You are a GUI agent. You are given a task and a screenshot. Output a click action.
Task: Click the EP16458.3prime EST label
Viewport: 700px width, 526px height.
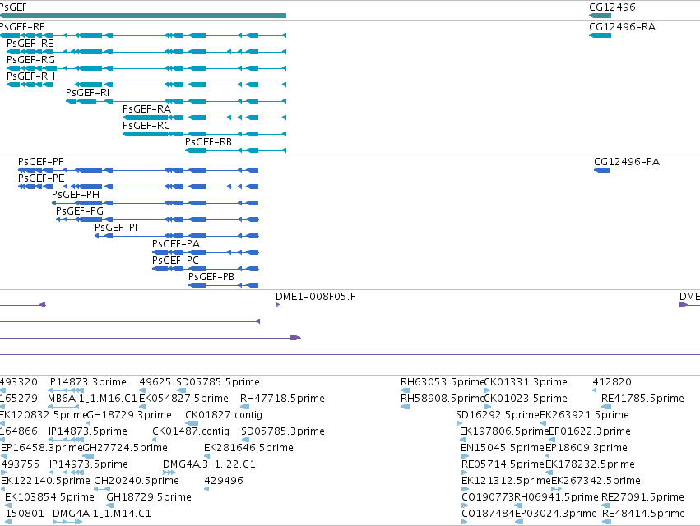[x=42, y=448]
